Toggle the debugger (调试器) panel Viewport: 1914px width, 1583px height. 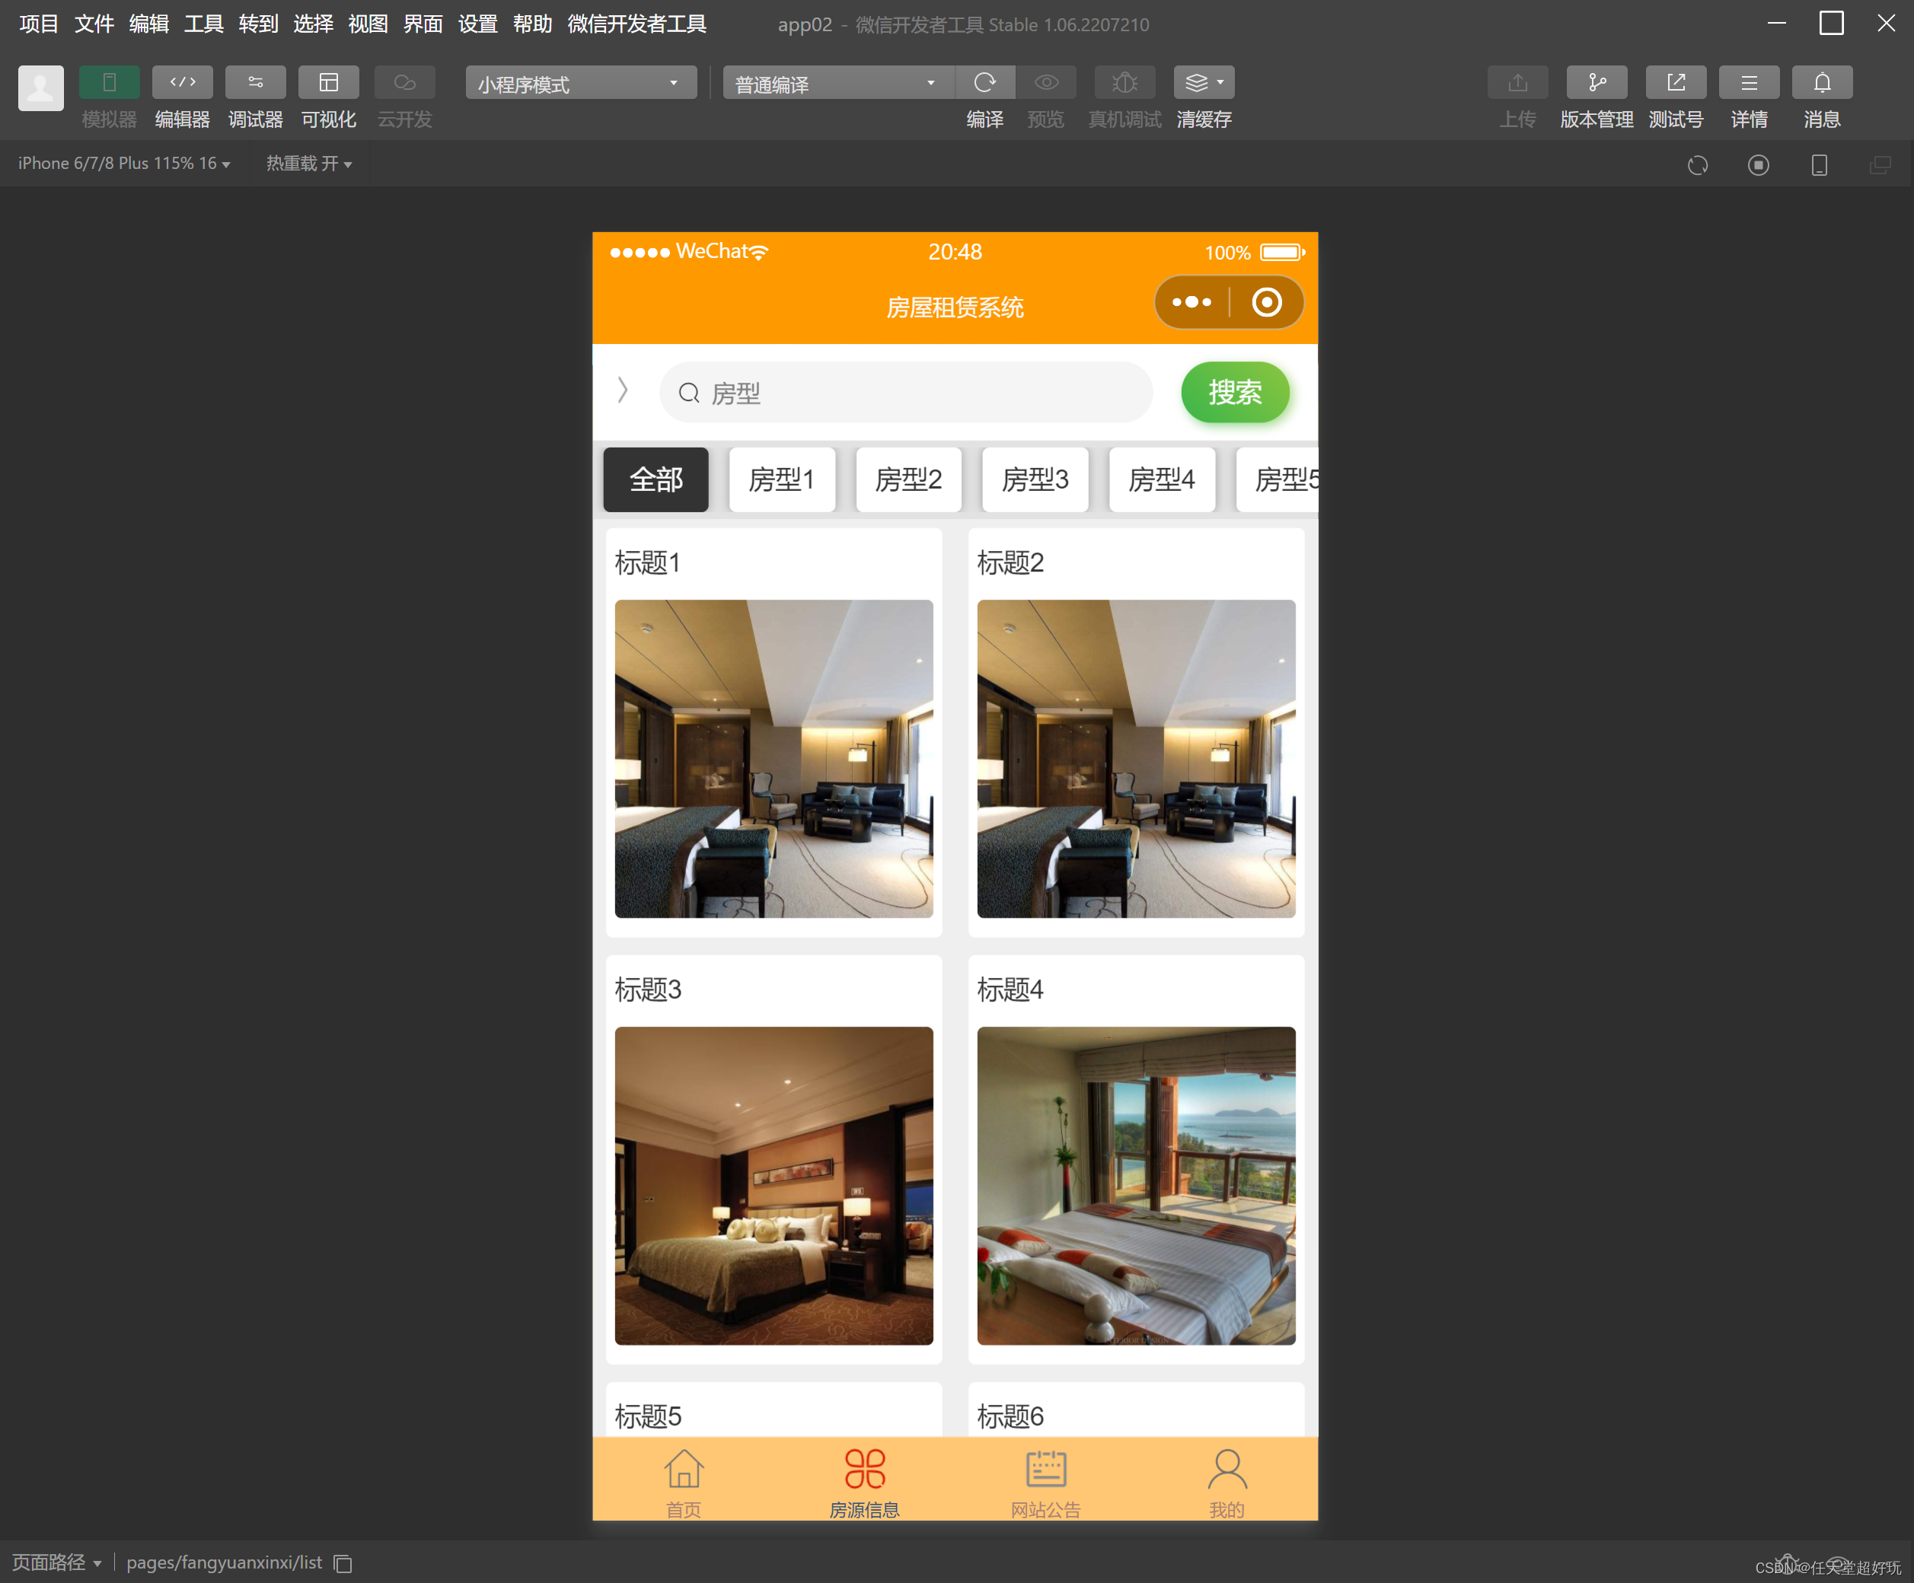(x=255, y=83)
